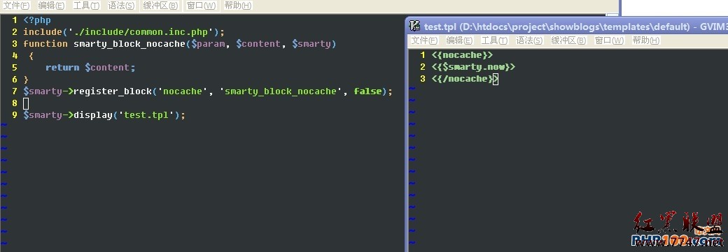Viewport: 728px width, 252px height.
Task: Click './include/common.inc.php' string on line 2
Action: [141, 32]
